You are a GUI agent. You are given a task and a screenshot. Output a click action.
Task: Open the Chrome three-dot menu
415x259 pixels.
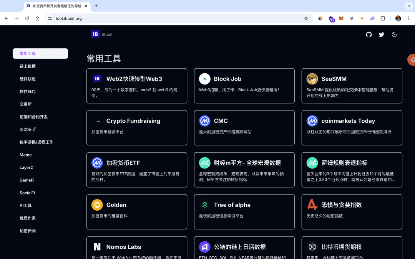click(408, 18)
